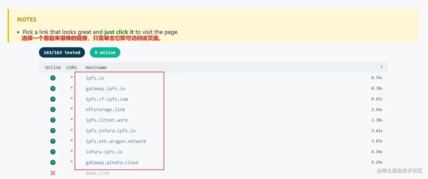Click the 9.29s response time value
This screenshot has height=179, width=428.
pyautogui.click(x=377, y=163)
